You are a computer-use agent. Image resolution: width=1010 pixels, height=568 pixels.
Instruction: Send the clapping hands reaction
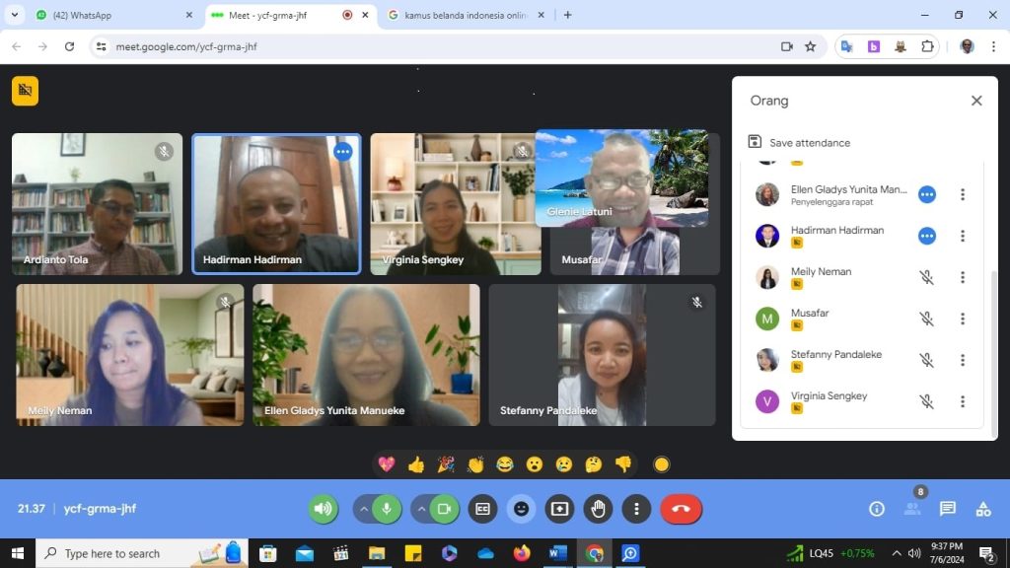point(475,464)
